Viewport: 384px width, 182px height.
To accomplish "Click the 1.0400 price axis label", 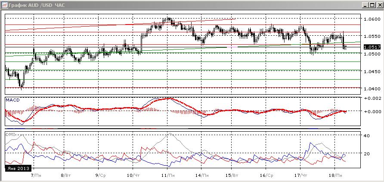I will pos(372,89).
